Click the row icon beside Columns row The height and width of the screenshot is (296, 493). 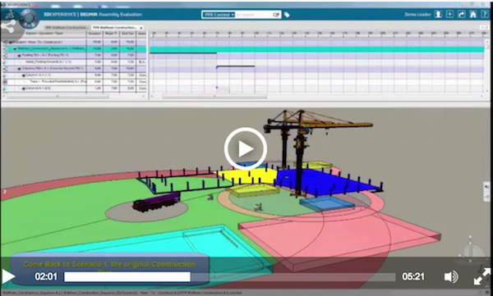click(x=5, y=69)
